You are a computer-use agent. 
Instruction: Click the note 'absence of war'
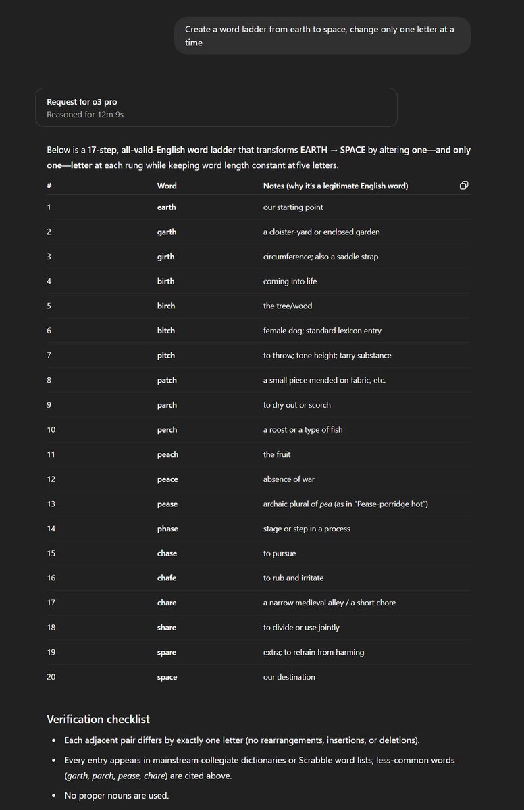pos(289,479)
